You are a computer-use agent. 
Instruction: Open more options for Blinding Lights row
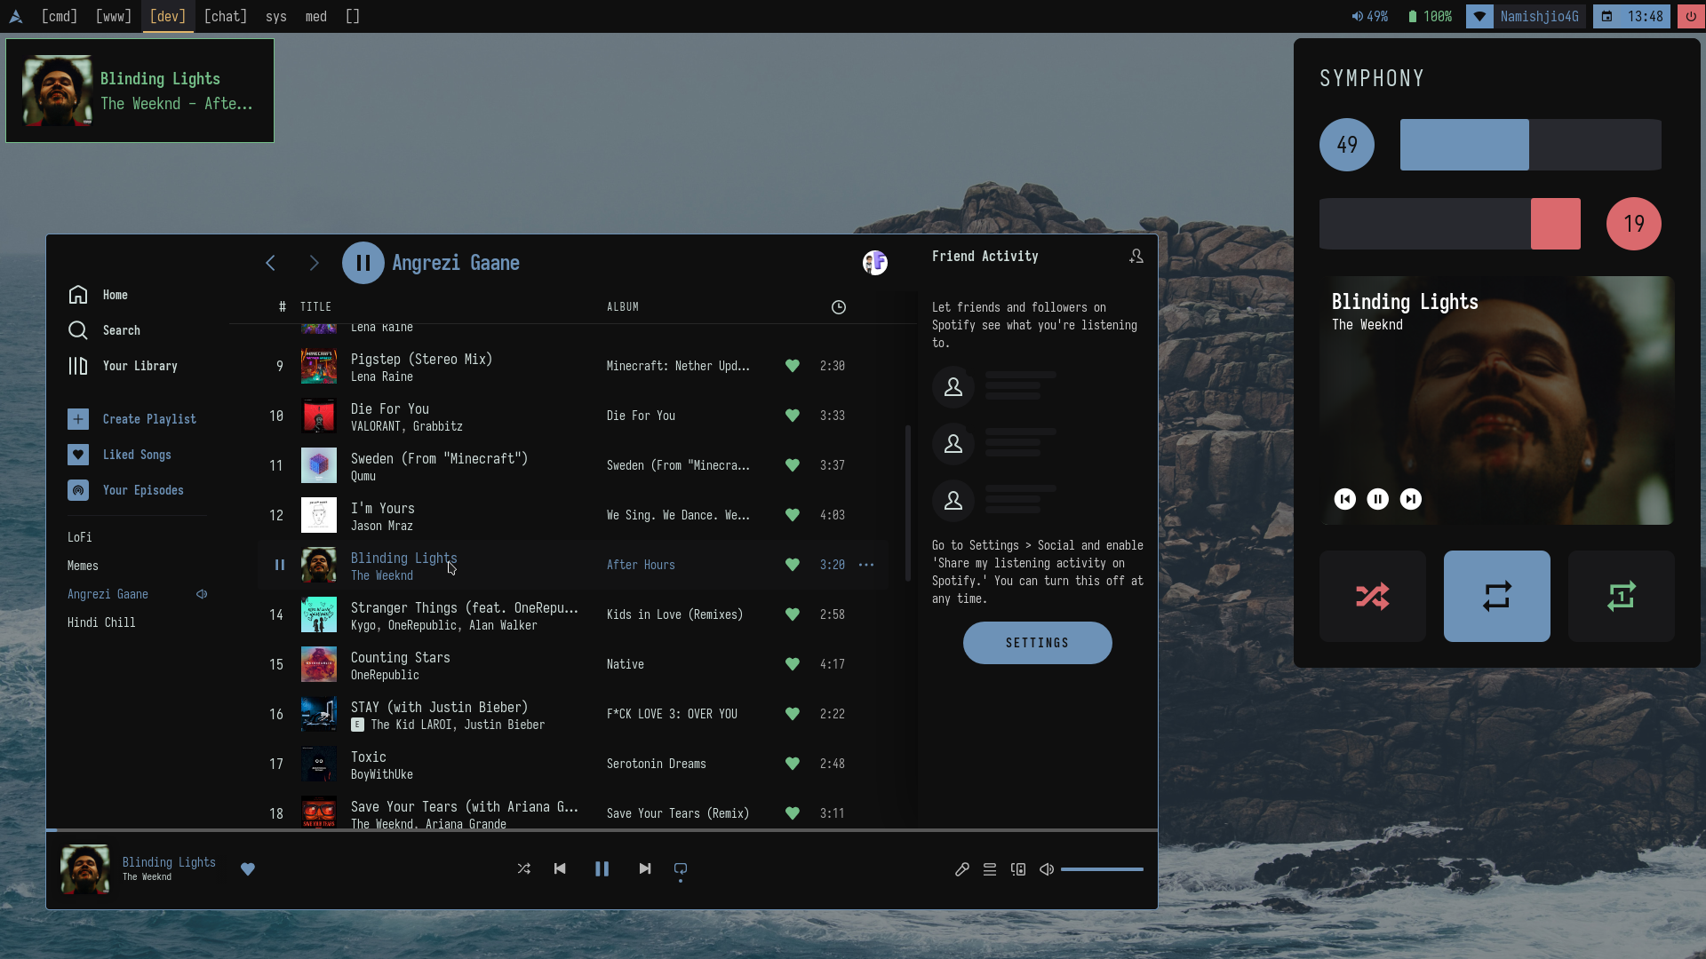tap(866, 565)
